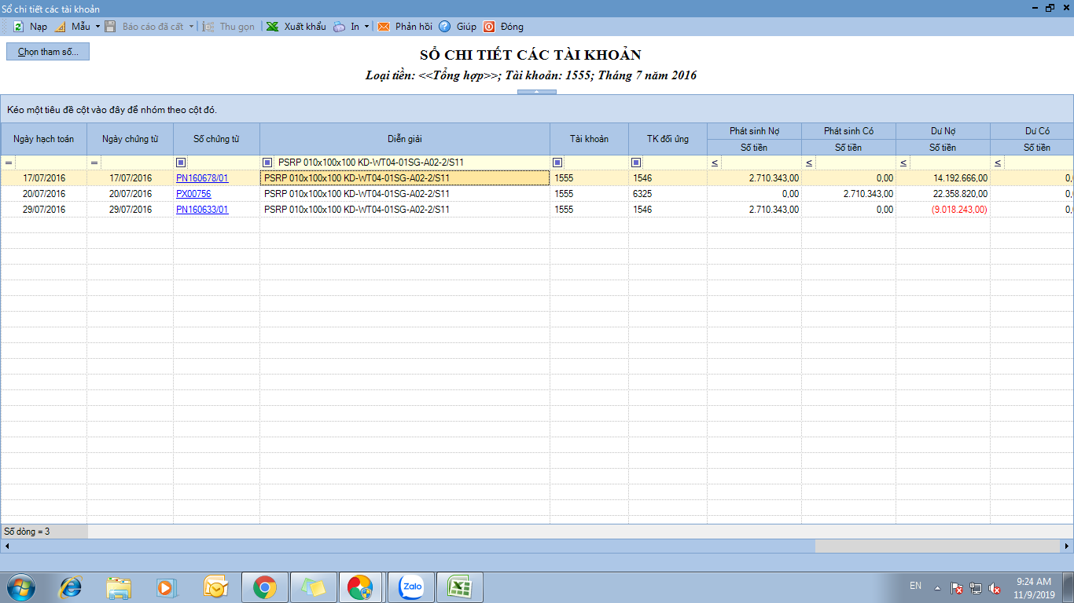Open voucher link PN160678/01
This screenshot has width=1074, height=603.
coord(202,178)
